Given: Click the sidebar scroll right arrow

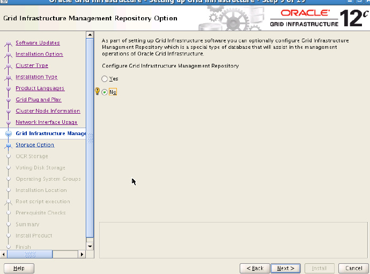Looking at the screenshot, I should [x=82, y=254].
